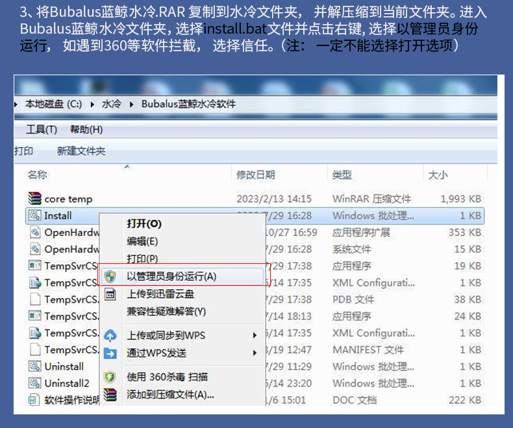This screenshot has height=428, width=513.
Task: Click the admin shield icon in context menu
Action: [110, 276]
